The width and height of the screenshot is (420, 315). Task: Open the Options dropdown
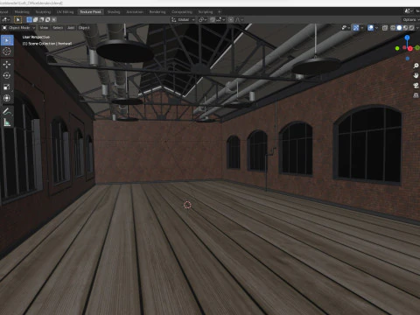[x=411, y=19]
